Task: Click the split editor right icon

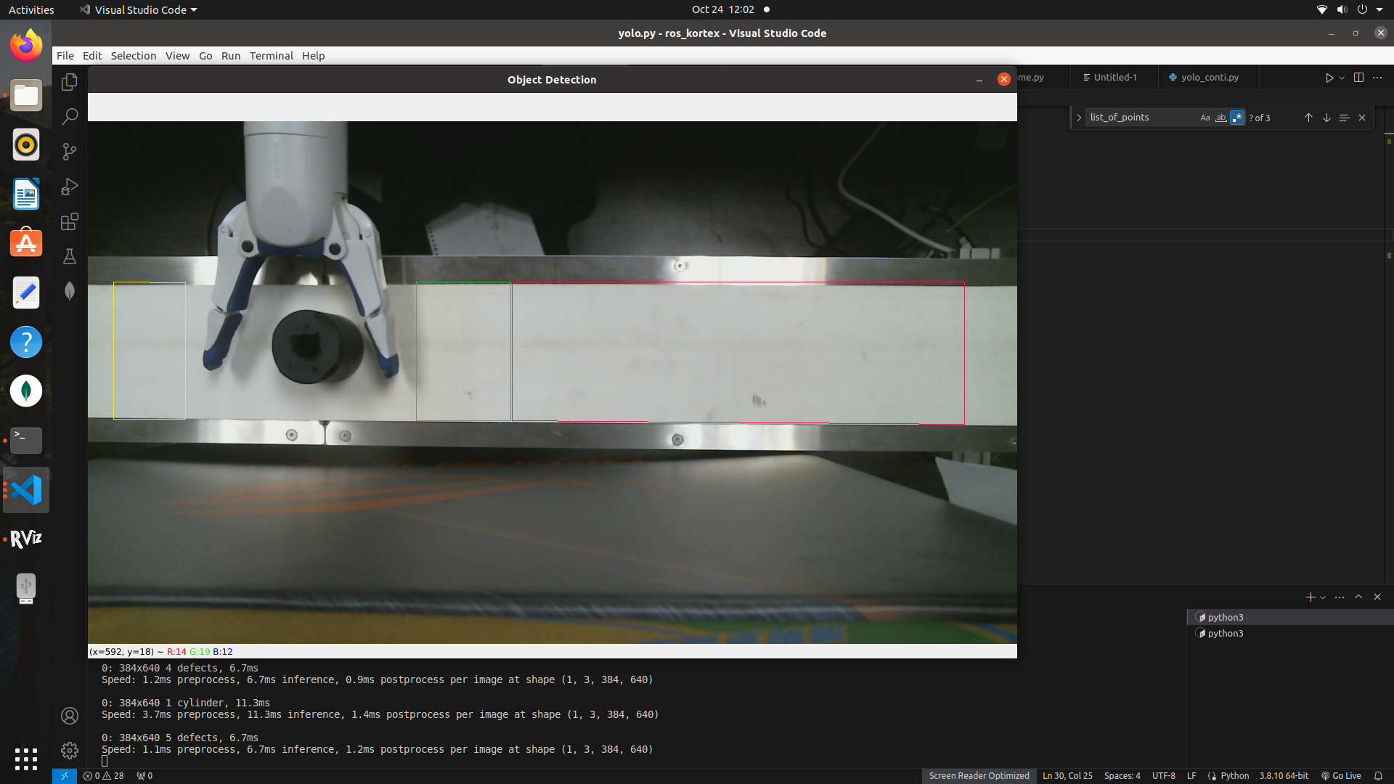Action: [x=1358, y=78]
